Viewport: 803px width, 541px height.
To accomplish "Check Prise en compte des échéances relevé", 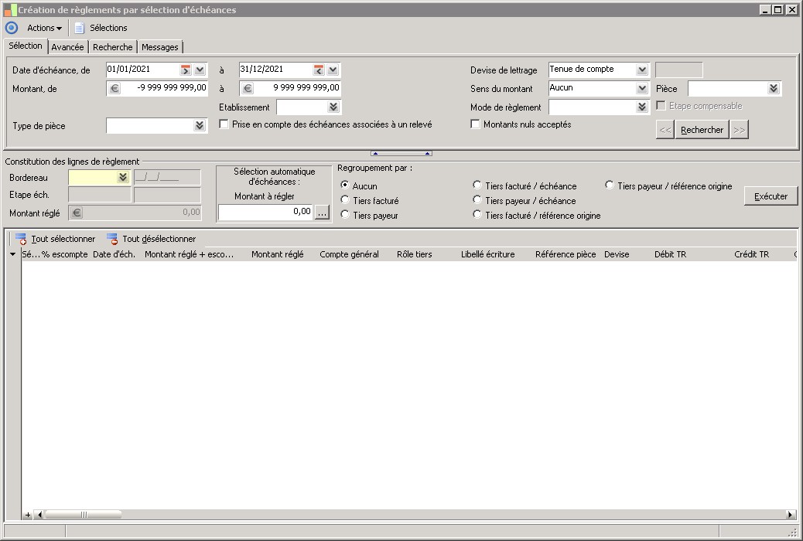I will click(x=224, y=124).
